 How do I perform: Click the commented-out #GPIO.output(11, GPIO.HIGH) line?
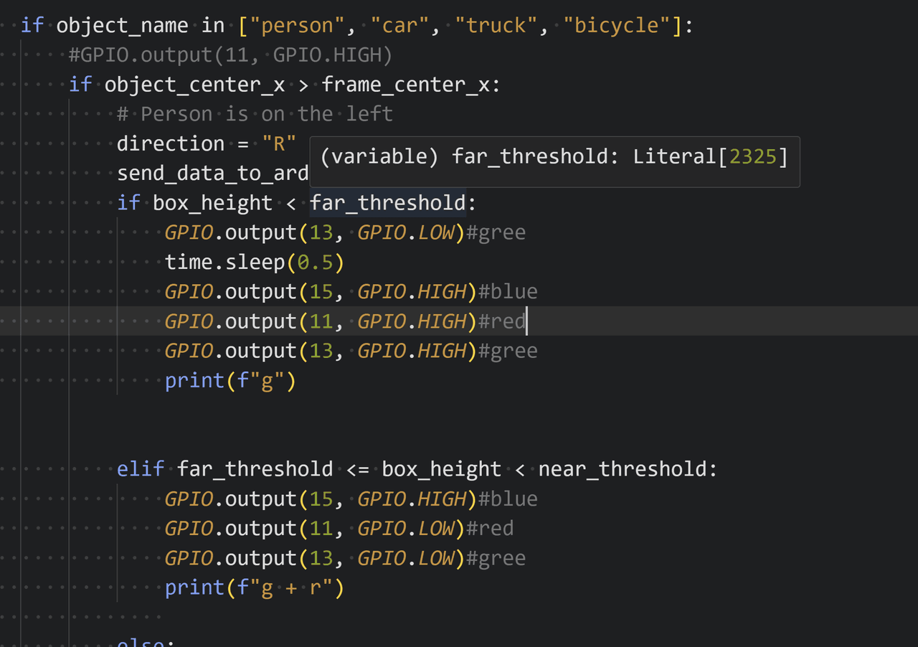tap(230, 55)
